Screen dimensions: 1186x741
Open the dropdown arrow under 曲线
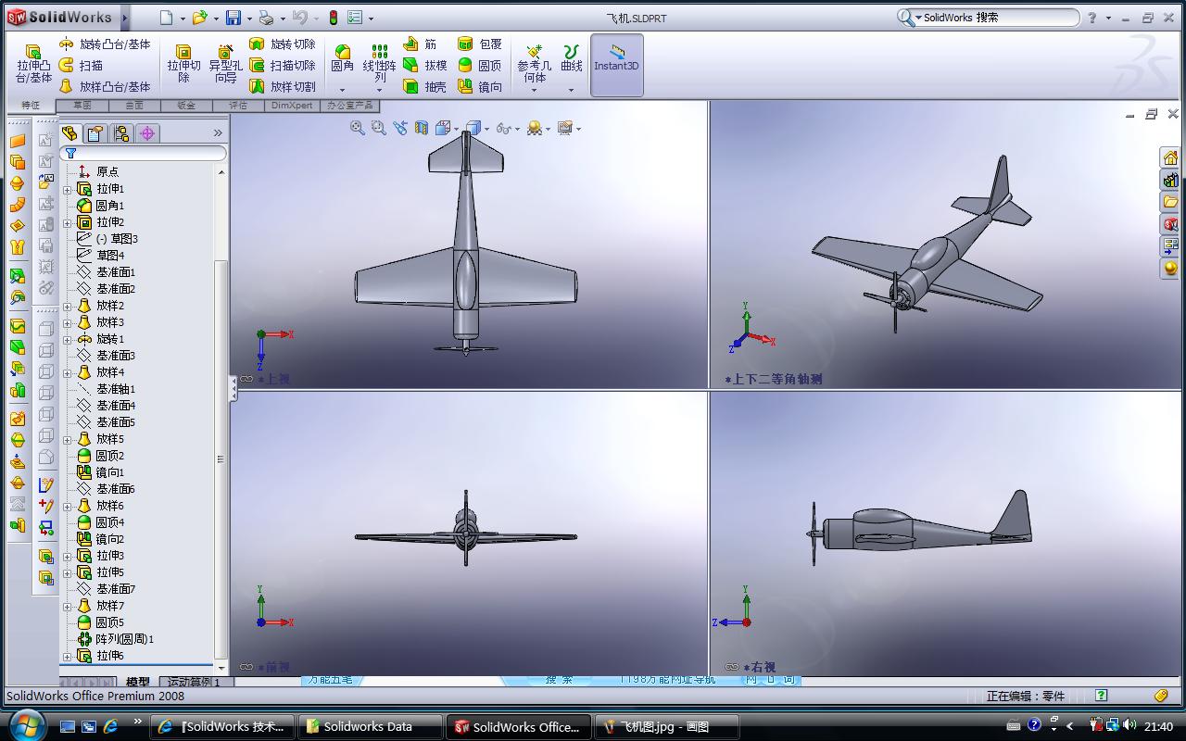click(x=572, y=90)
